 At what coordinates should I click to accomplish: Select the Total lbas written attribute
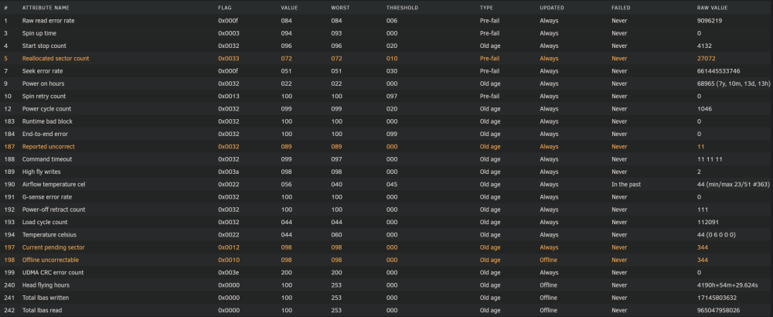click(x=46, y=297)
